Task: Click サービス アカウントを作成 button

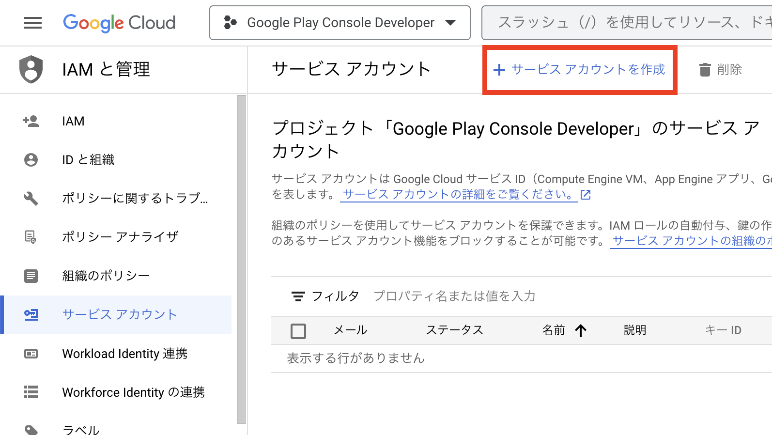Action: tap(579, 70)
